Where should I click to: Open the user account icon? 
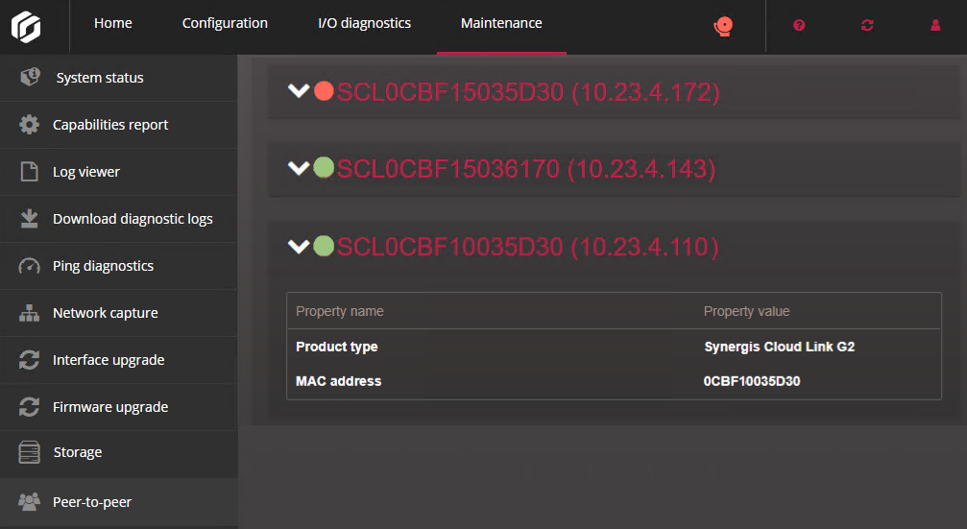(935, 25)
